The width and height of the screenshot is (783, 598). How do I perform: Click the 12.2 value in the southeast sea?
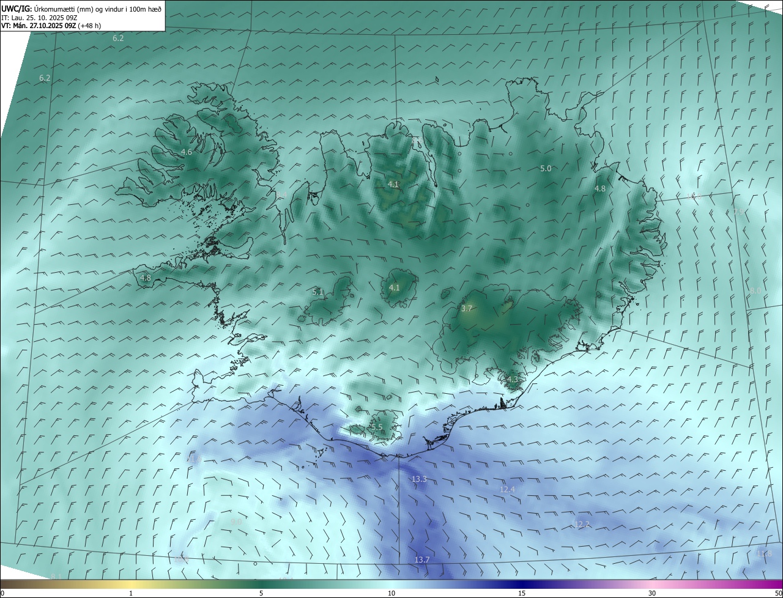[582, 524]
